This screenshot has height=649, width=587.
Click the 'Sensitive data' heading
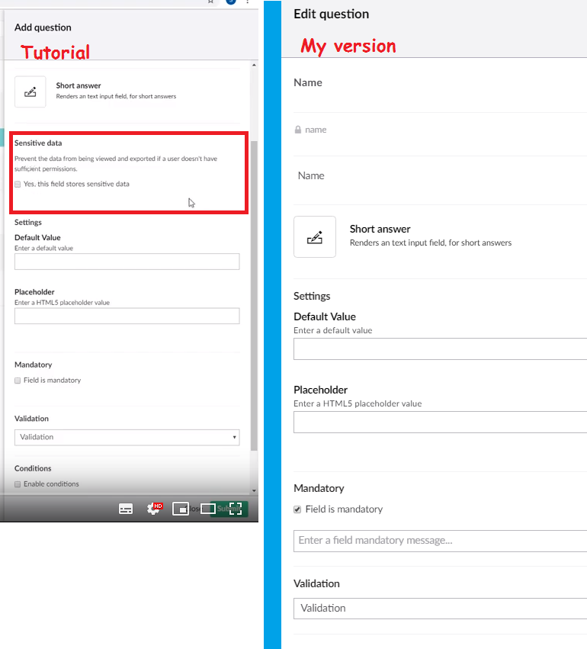(38, 143)
